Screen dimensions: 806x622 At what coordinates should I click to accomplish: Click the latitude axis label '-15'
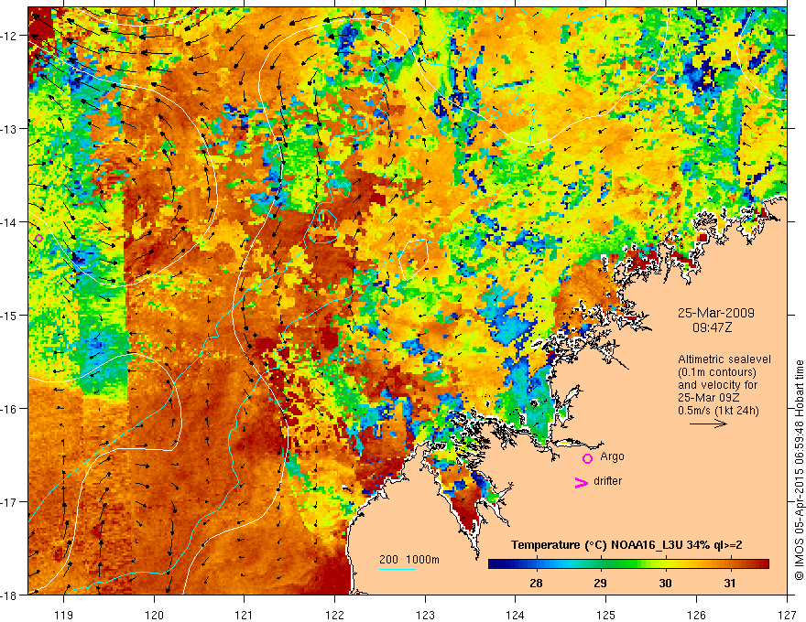pyautogui.click(x=10, y=315)
